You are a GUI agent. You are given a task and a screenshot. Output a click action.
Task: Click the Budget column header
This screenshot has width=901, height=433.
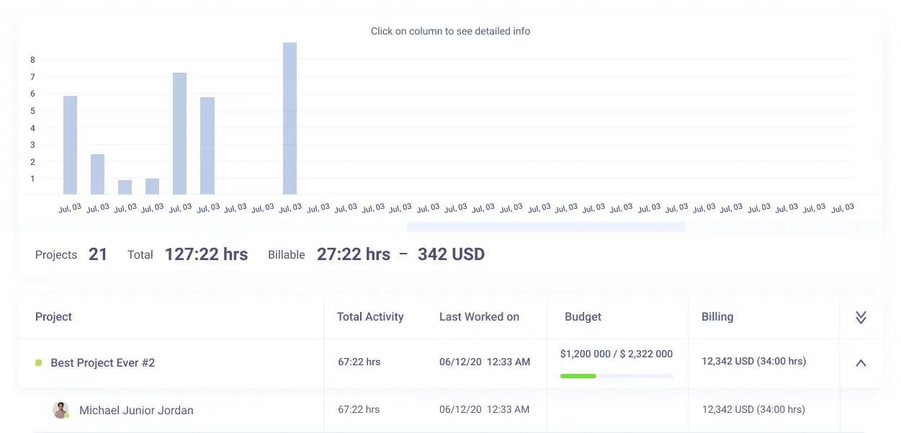583,317
